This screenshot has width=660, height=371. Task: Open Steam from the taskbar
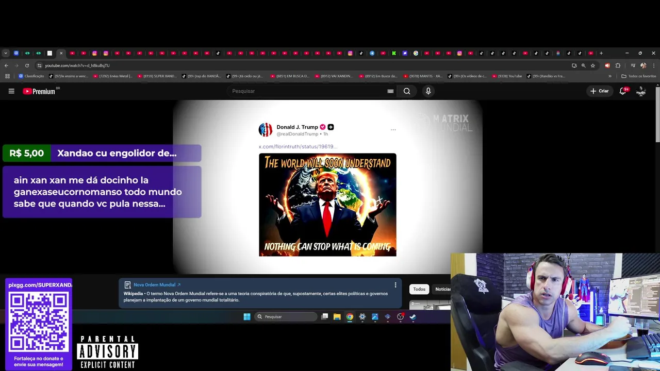[x=412, y=317]
